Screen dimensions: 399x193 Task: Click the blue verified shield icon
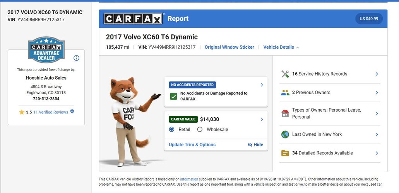pos(72,111)
